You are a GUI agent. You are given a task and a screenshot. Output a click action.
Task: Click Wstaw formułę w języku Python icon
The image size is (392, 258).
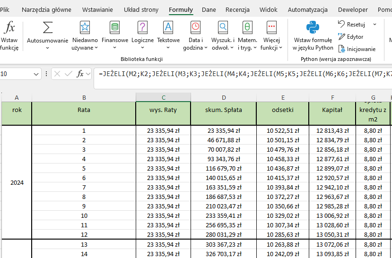[313, 27]
